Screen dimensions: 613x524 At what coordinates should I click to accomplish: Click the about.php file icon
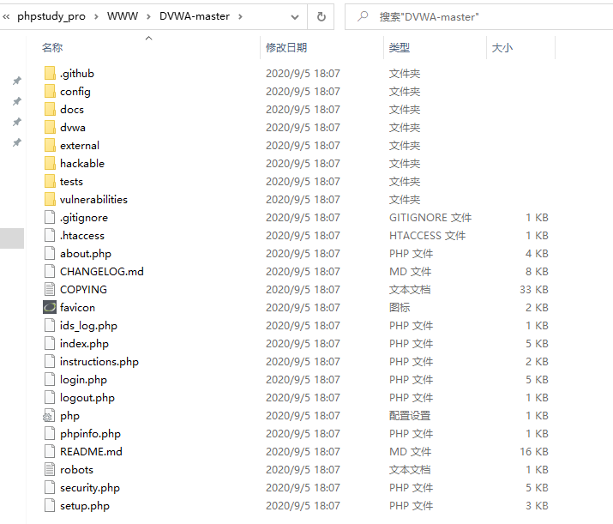pos(50,253)
